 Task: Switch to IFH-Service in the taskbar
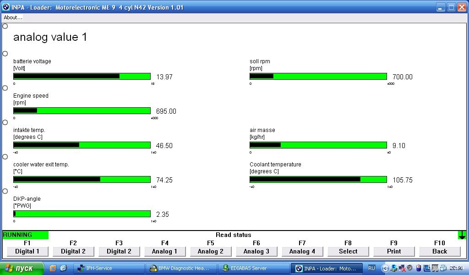(98, 268)
